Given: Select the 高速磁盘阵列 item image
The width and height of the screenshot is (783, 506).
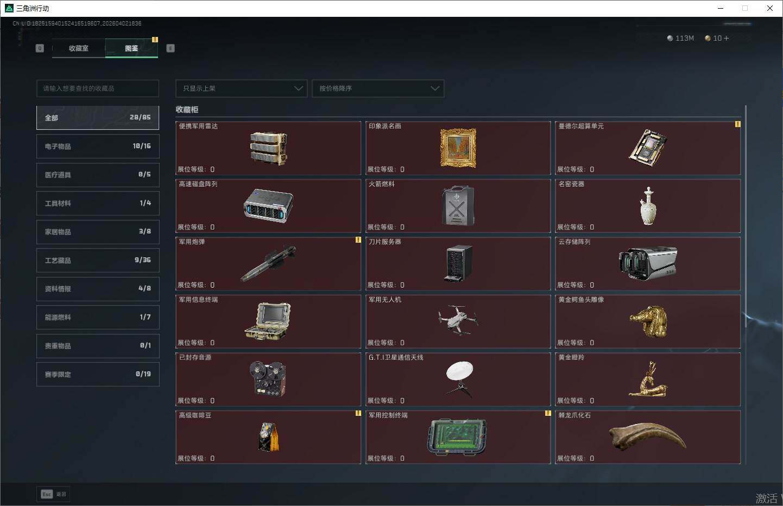Looking at the screenshot, I should click(268, 206).
